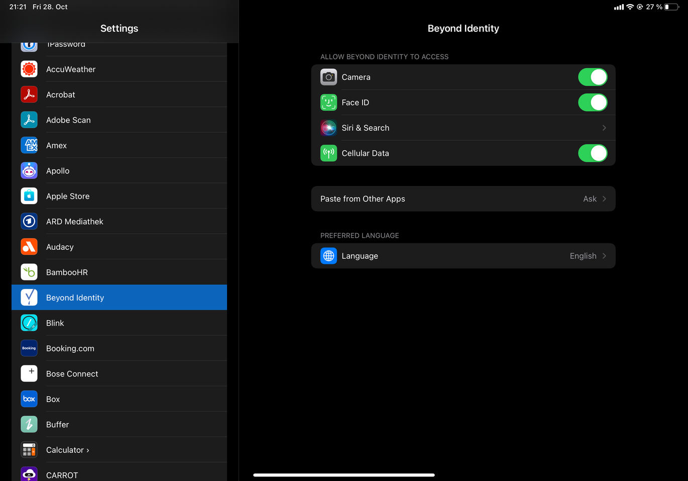
Task: Tap the Audacy app icon
Action: pos(29,247)
